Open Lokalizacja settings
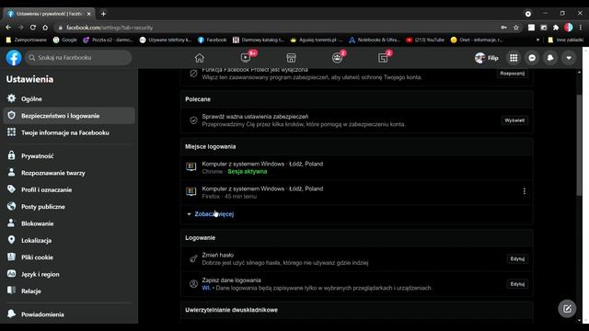Image resolution: width=589 pixels, height=331 pixels. [x=69, y=240]
